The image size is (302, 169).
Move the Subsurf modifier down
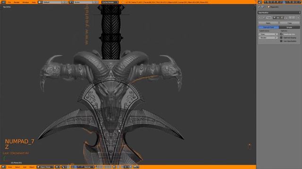point(294,18)
